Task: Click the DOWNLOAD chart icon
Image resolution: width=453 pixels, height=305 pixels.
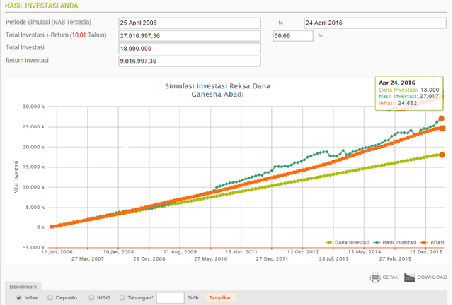Action: pos(411,277)
